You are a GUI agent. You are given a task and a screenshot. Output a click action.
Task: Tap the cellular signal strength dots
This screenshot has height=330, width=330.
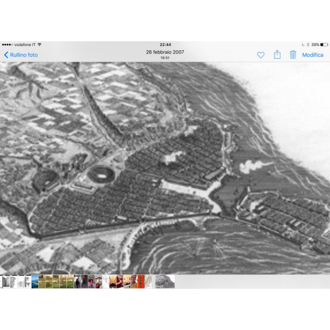7,45
